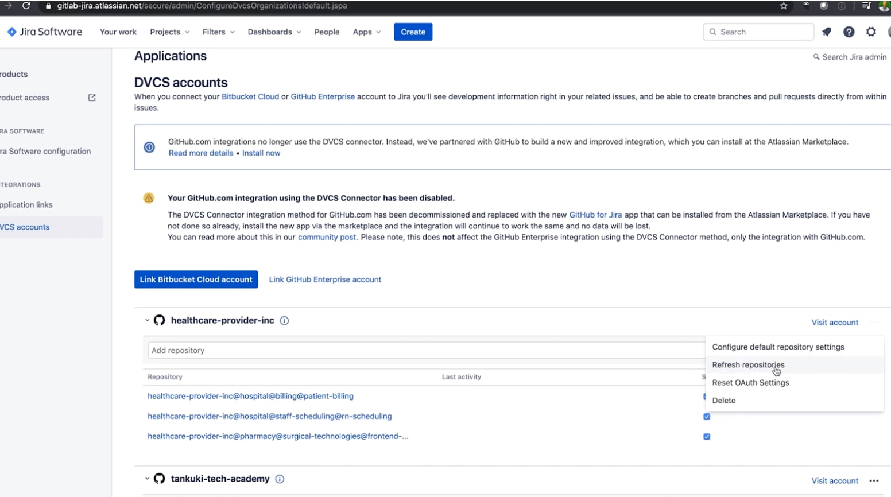This screenshot has width=891, height=497.
Task: Collapse the healthcare-provider-inc account section
Action: [x=147, y=320]
